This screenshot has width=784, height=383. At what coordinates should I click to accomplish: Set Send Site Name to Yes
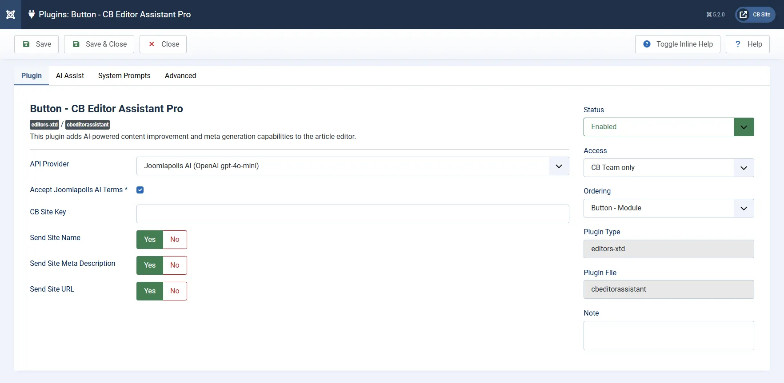coord(150,240)
